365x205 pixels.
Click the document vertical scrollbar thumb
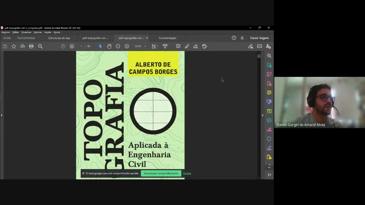(x=259, y=56)
